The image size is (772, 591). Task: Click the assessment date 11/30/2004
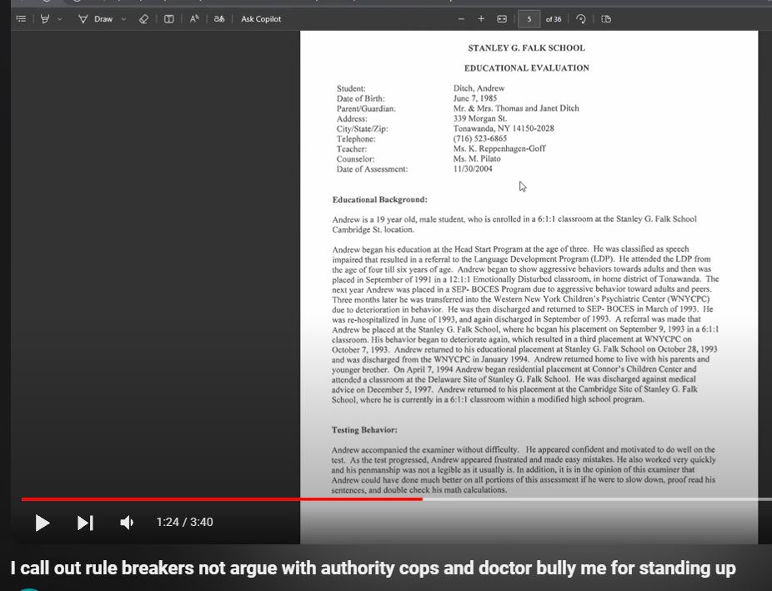point(473,168)
